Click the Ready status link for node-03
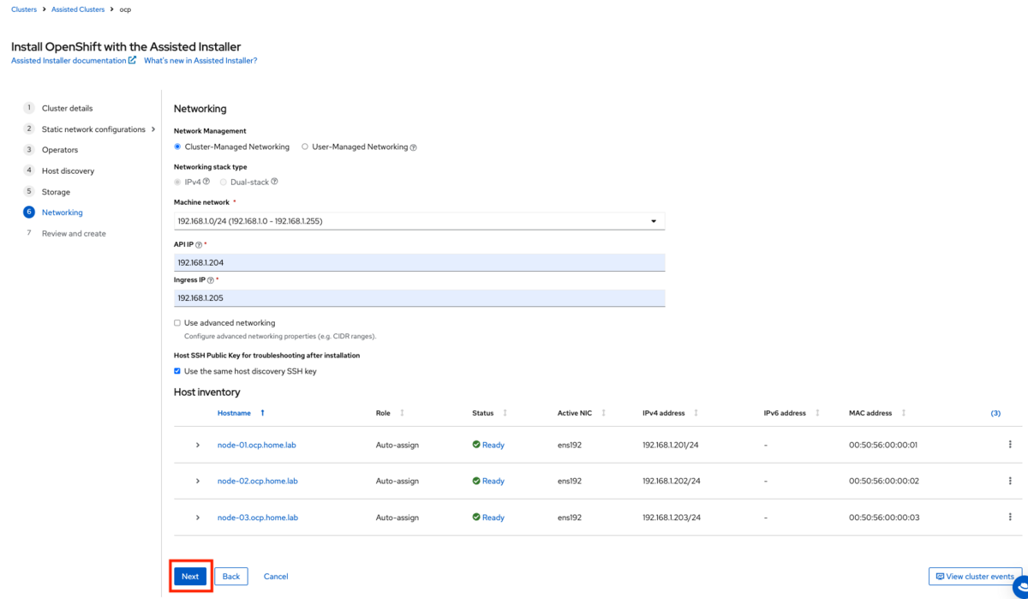 pyautogui.click(x=493, y=518)
